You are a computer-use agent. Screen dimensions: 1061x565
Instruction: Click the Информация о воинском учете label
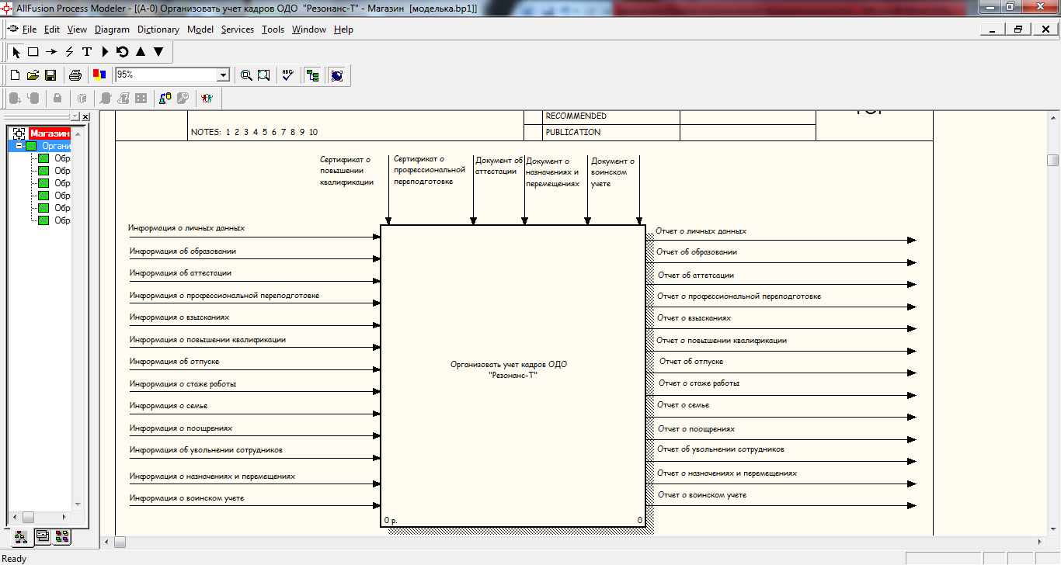187,497
